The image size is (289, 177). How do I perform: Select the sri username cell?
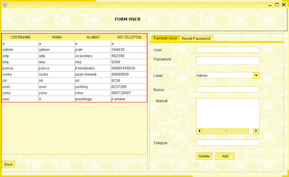[20, 81]
